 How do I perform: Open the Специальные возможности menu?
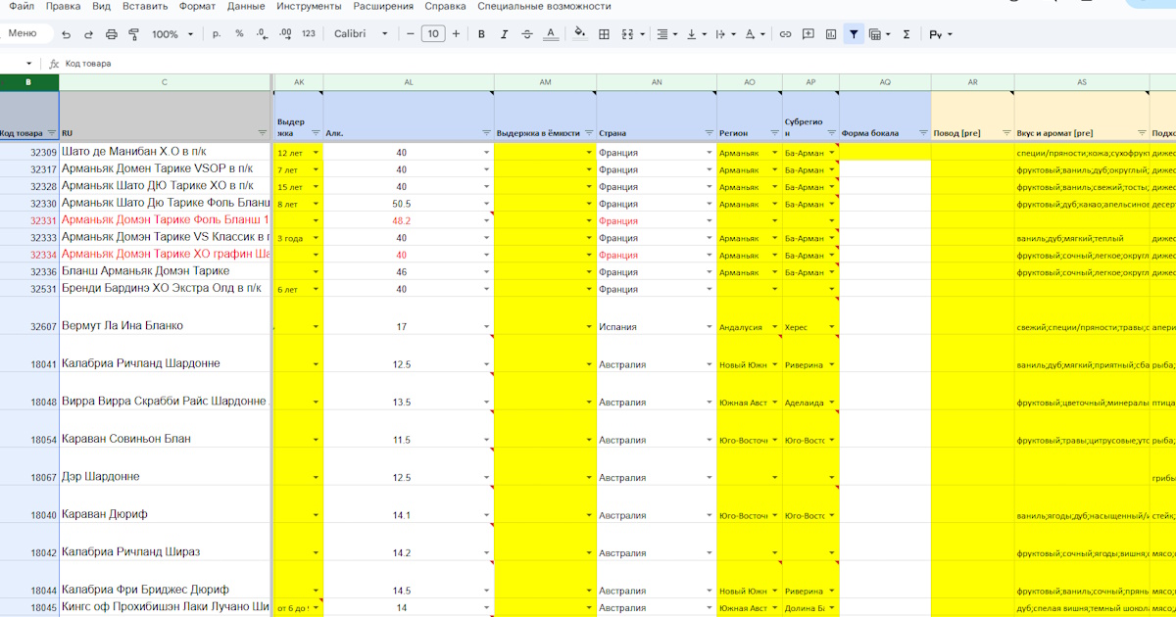pos(544,7)
